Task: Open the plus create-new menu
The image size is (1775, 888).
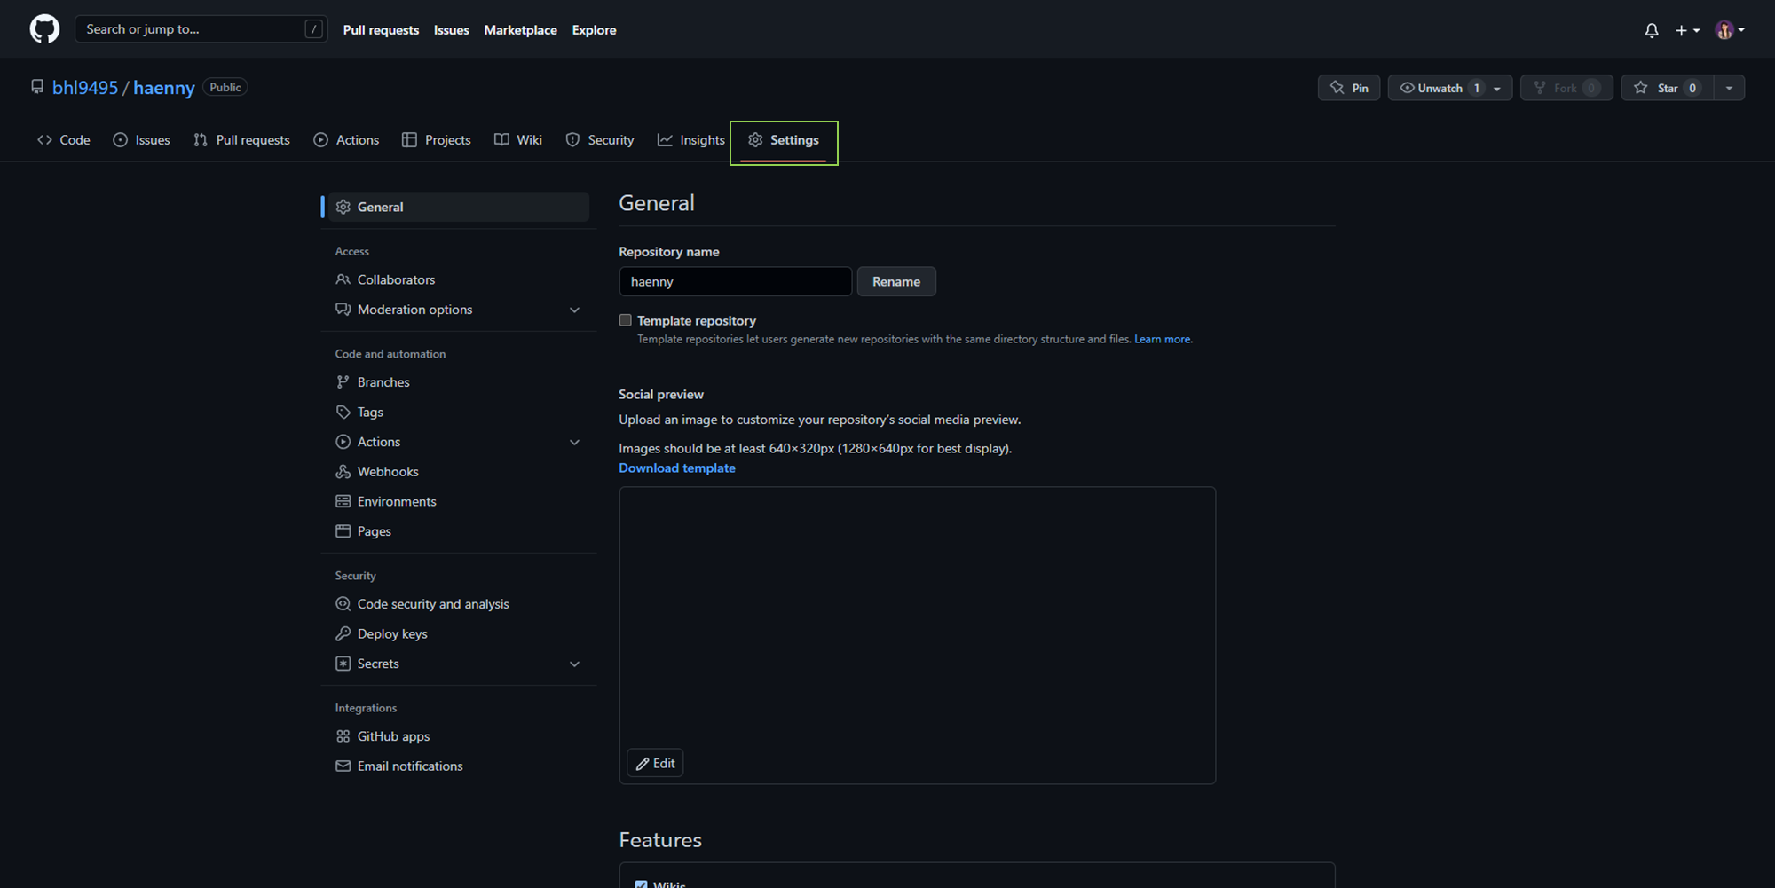Action: 1687,30
